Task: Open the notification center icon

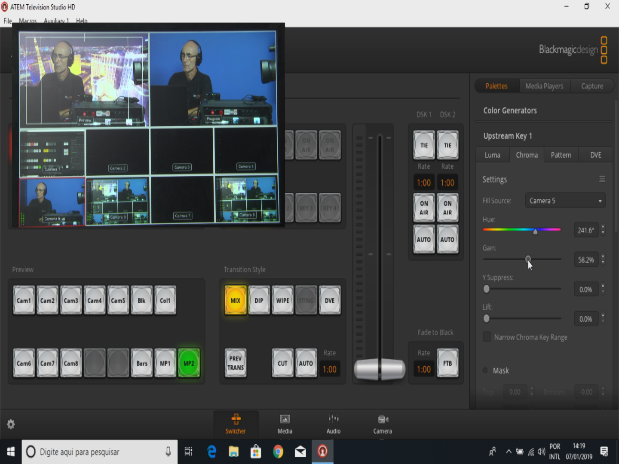Action: 604,452
